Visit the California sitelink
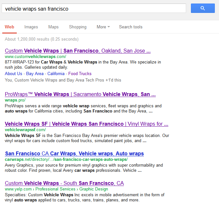219x204 pixels. pyautogui.click(x=56, y=73)
